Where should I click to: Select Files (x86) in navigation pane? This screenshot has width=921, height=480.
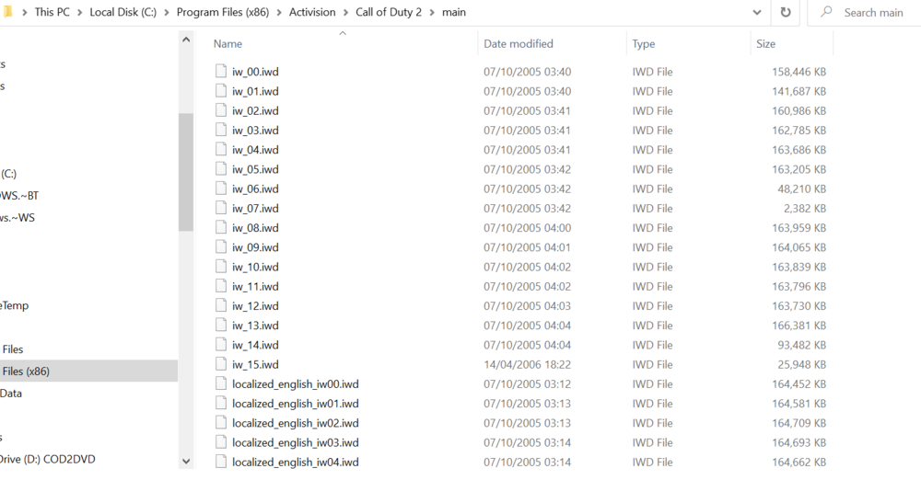click(x=26, y=371)
